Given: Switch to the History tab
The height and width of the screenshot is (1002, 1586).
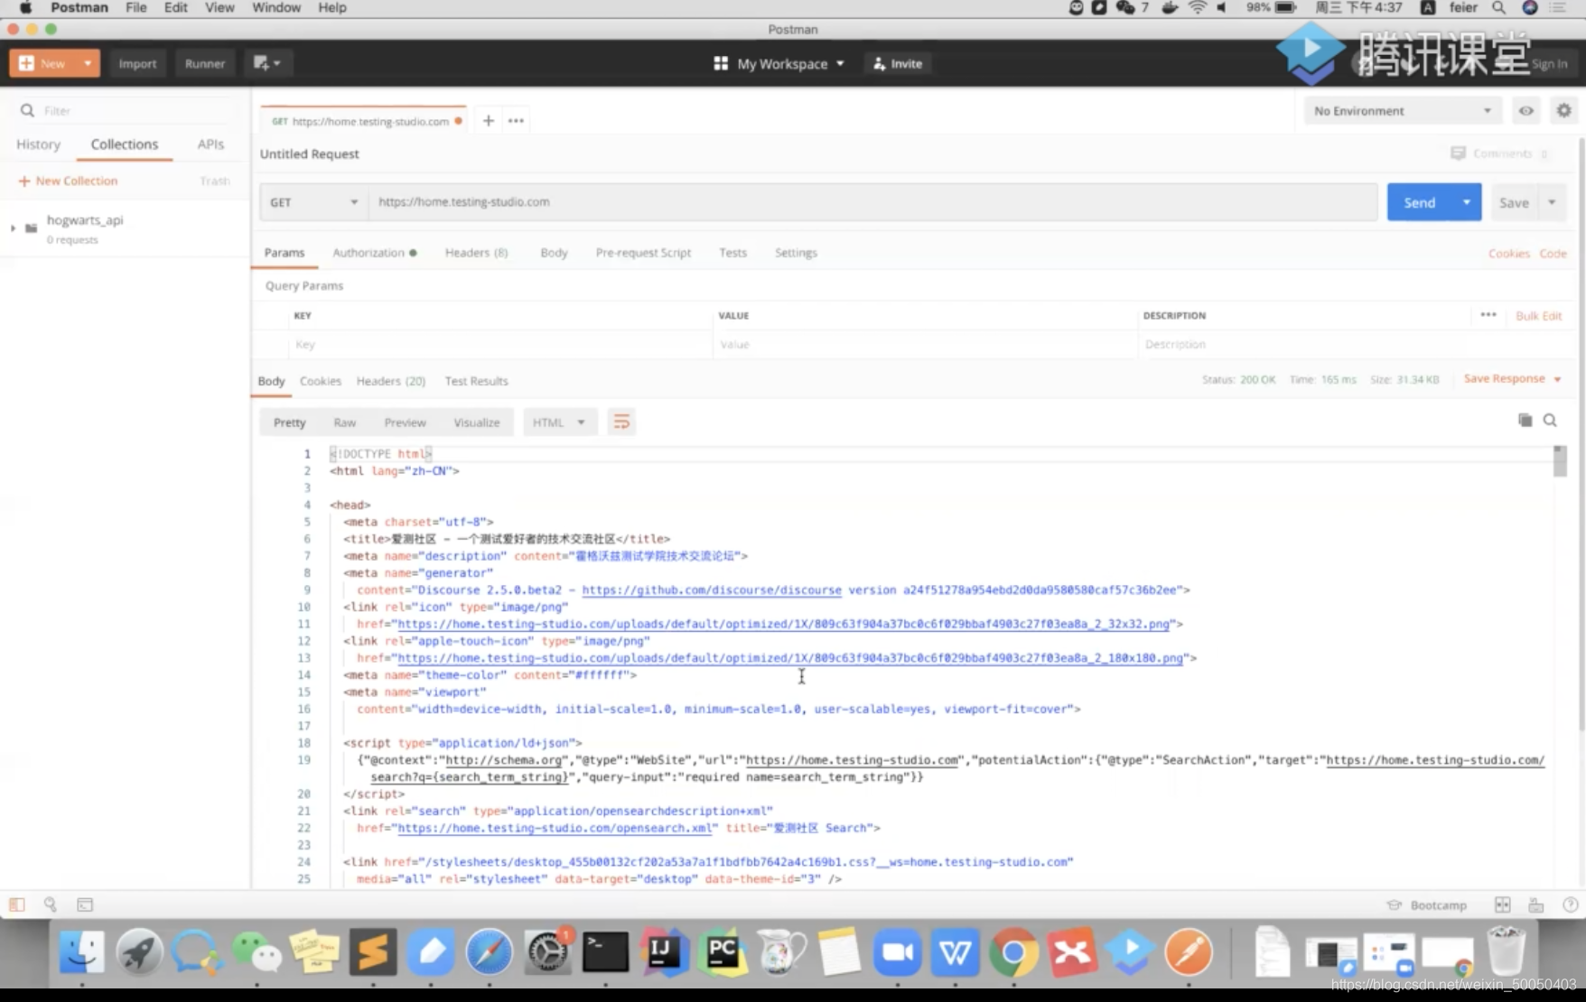Looking at the screenshot, I should [38, 144].
